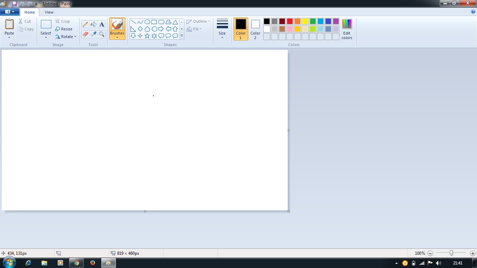Open the blue Paint file menu button
Screen dimensions: 477x268
pos(9,12)
